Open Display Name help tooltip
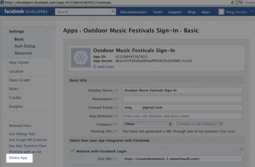Image resolution: width=255 pixels, height=167 pixels. [x=116, y=90]
